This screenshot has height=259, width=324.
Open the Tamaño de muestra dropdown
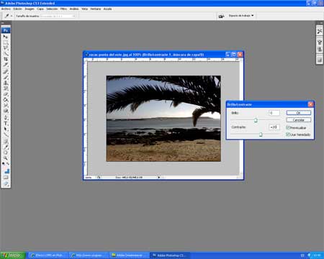pyautogui.click(x=58, y=16)
